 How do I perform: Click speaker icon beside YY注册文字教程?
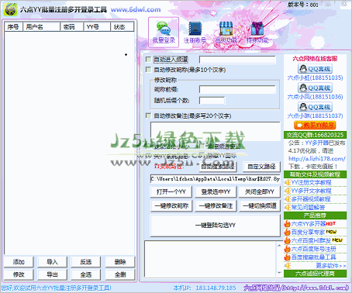tap(288, 183)
